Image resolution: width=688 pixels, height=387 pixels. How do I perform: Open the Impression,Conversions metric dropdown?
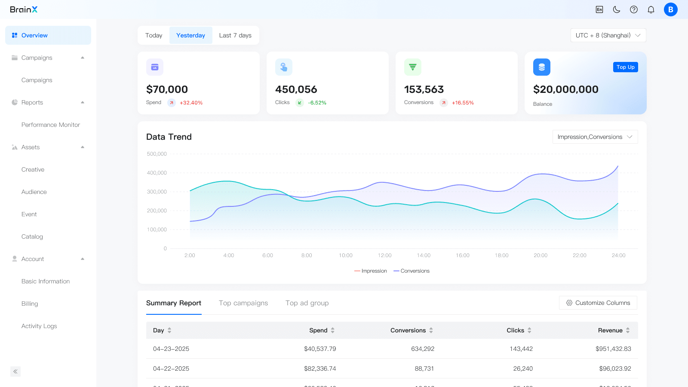coord(595,137)
